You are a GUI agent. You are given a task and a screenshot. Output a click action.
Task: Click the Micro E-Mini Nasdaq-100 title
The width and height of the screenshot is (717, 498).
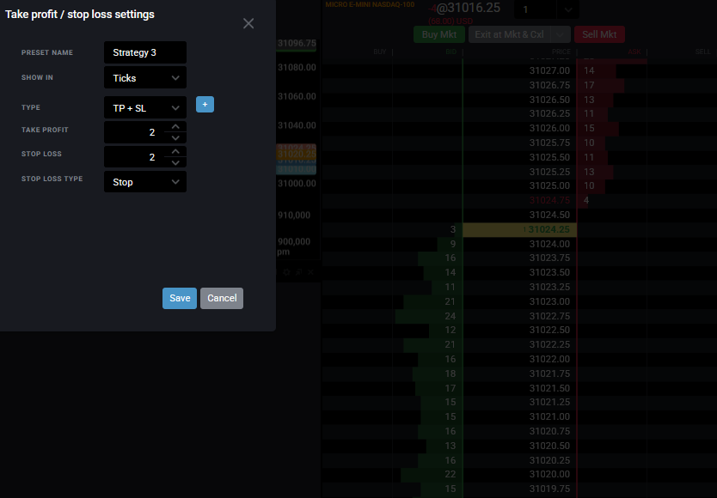[370, 4]
